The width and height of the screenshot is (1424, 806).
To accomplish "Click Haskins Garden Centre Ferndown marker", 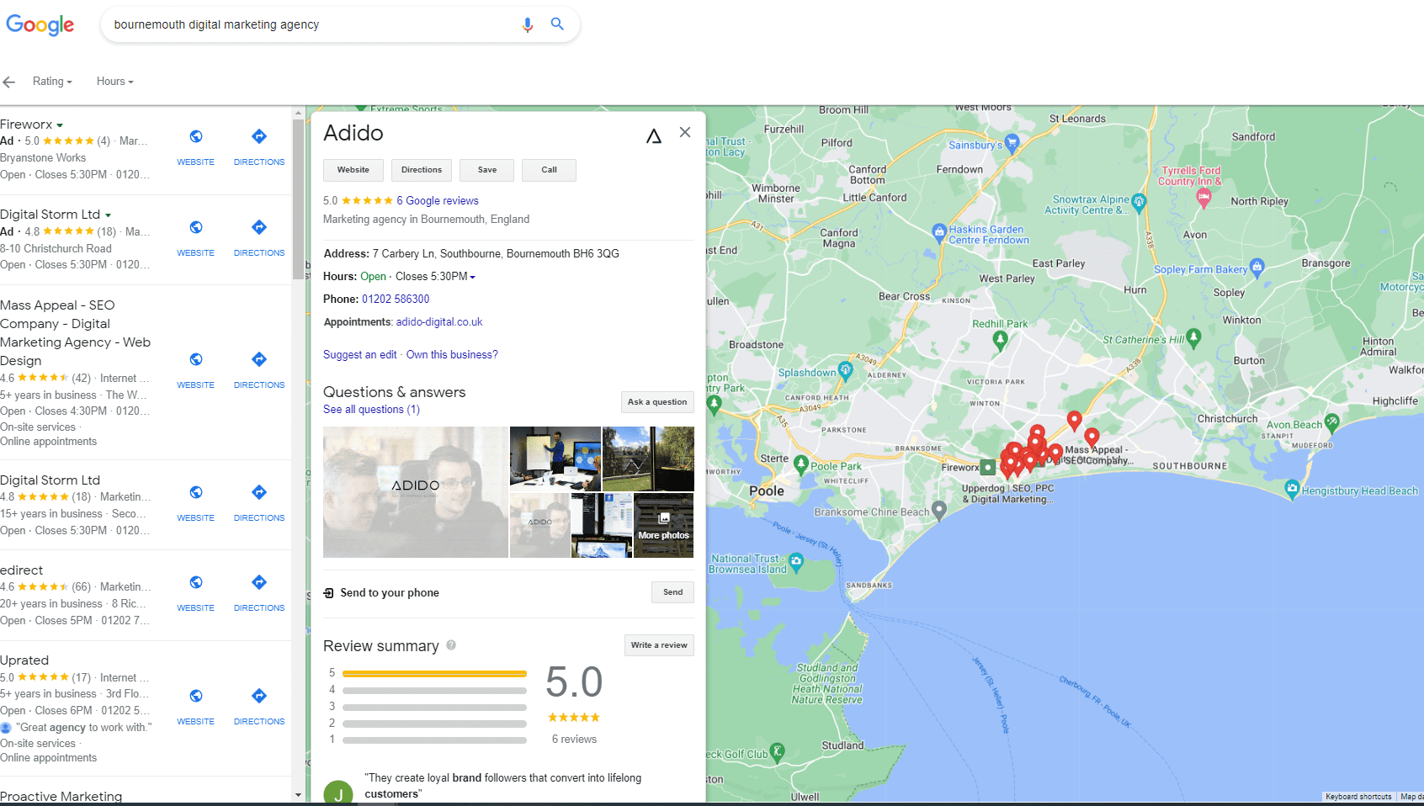I will point(939,231).
